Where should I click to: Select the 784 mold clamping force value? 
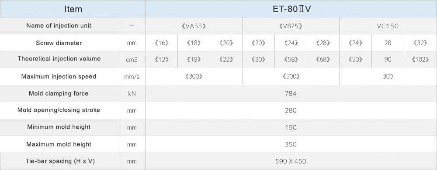pos(291,94)
